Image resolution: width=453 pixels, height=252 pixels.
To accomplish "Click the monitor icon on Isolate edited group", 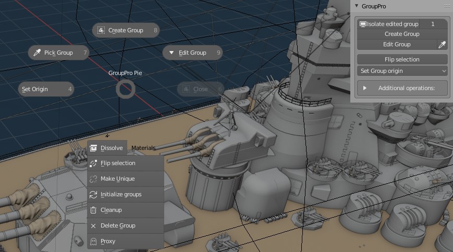I will coord(363,24).
